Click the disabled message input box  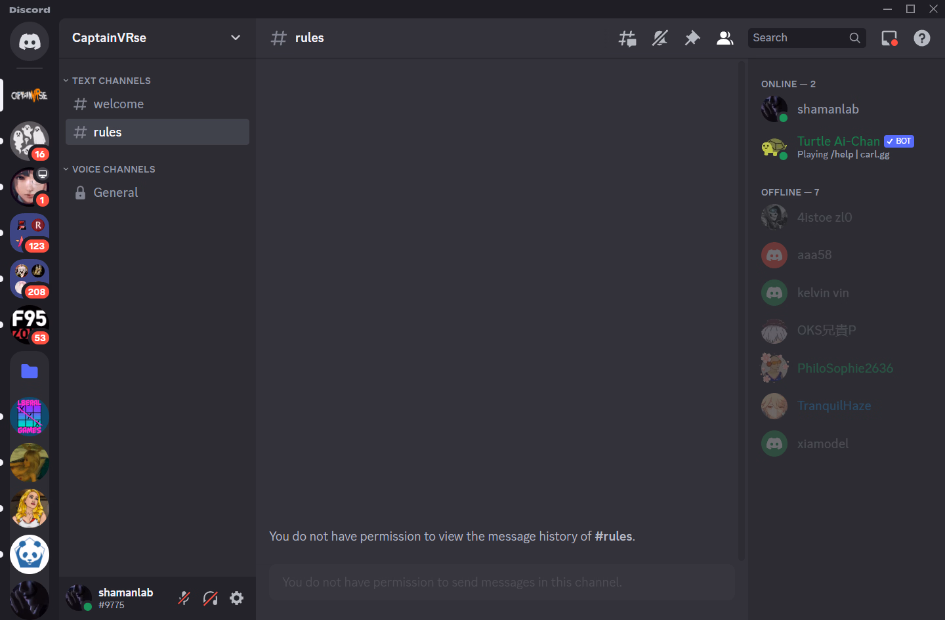point(501,582)
